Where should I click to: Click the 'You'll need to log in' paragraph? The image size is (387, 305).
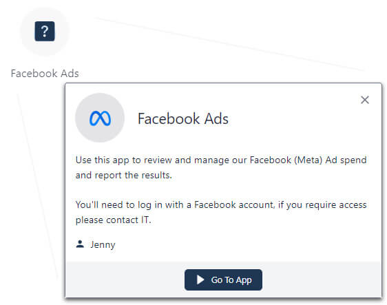(x=221, y=212)
